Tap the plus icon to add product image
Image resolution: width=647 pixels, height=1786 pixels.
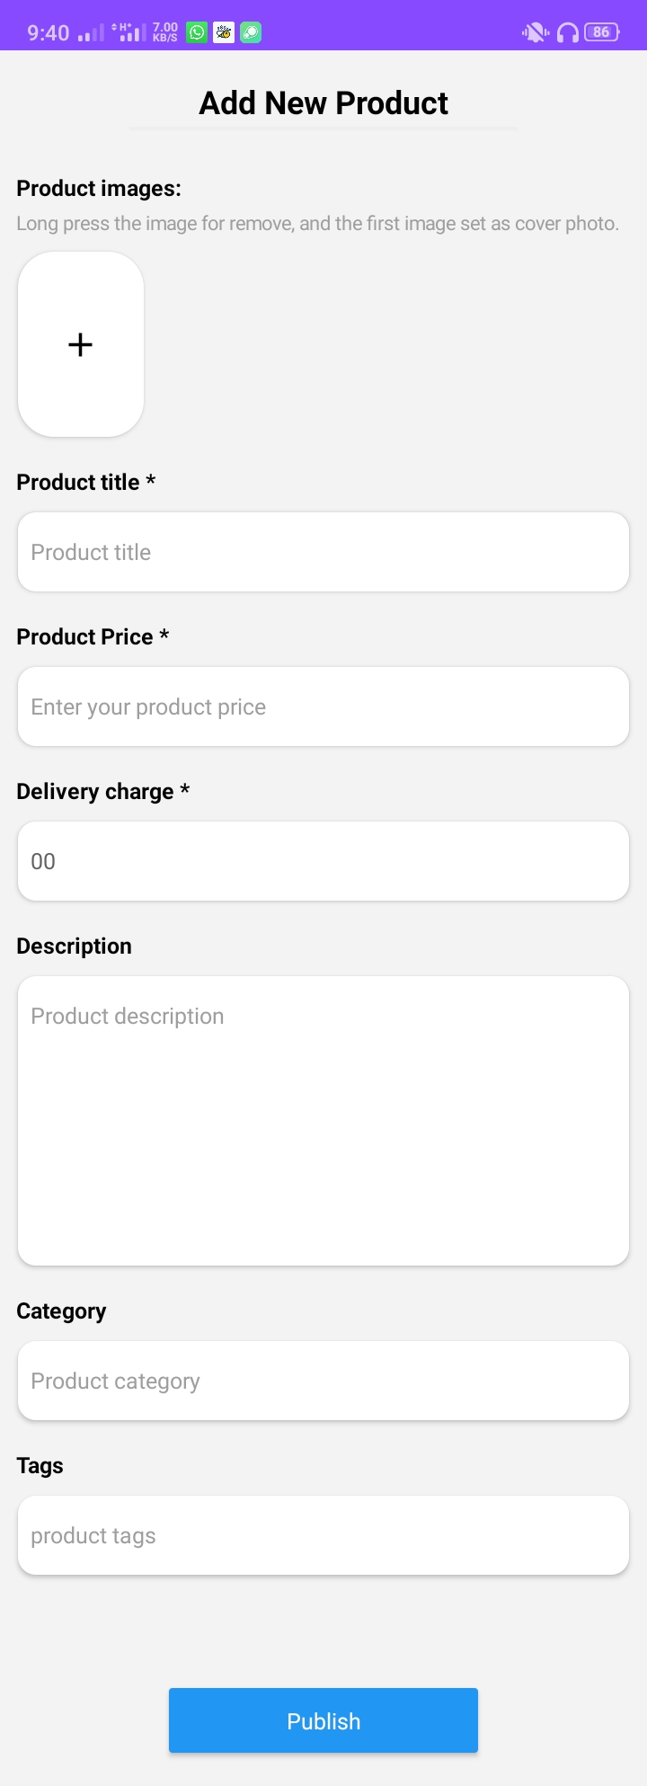coord(81,344)
